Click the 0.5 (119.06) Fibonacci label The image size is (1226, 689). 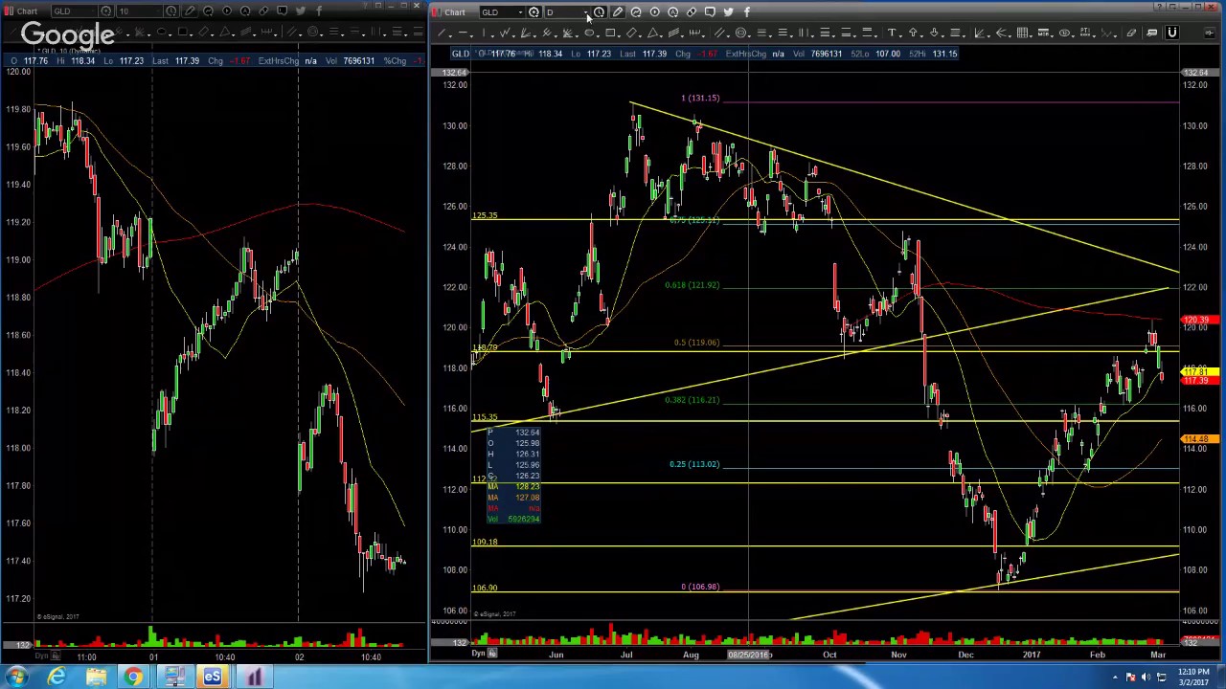point(696,343)
